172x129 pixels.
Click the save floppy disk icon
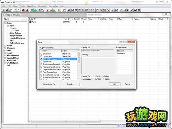(7, 10)
